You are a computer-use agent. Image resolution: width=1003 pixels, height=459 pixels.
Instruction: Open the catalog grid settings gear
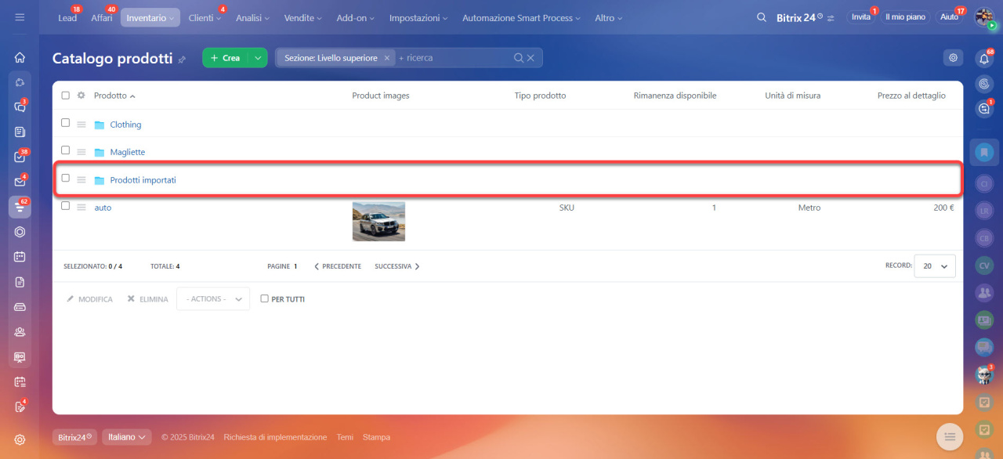[x=953, y=58]
